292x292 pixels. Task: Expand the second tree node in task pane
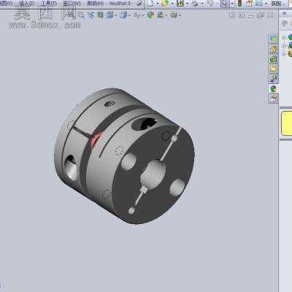(284, 45)
